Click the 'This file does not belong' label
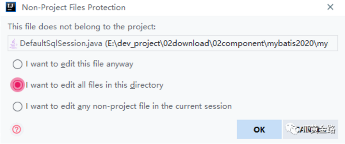Image resolution: width=345 pixels, height=144 pixels. coord(82,27)
